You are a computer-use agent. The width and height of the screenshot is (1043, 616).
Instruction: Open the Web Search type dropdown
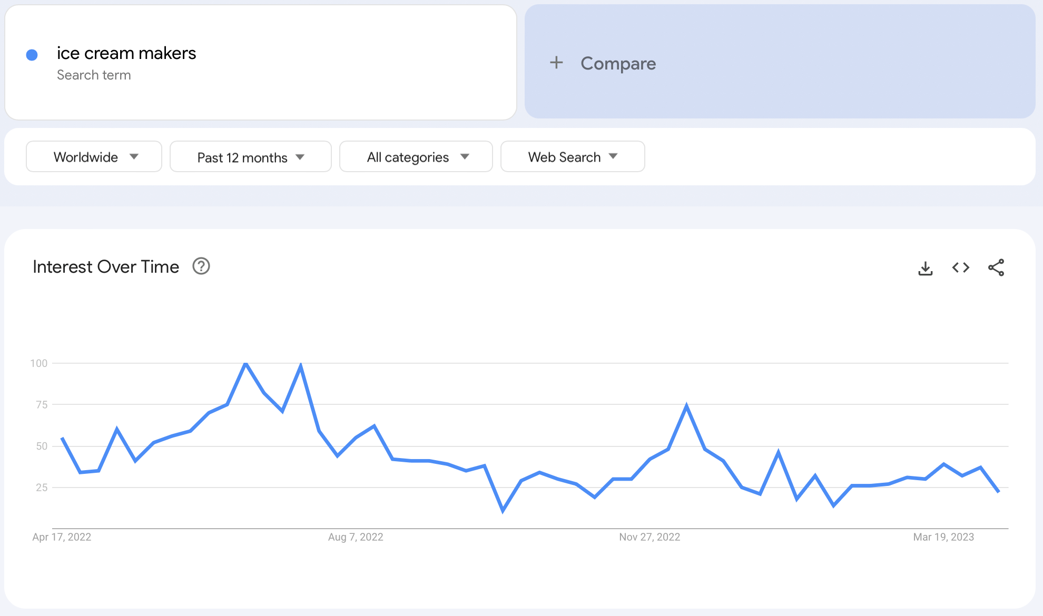coord(572,157)
